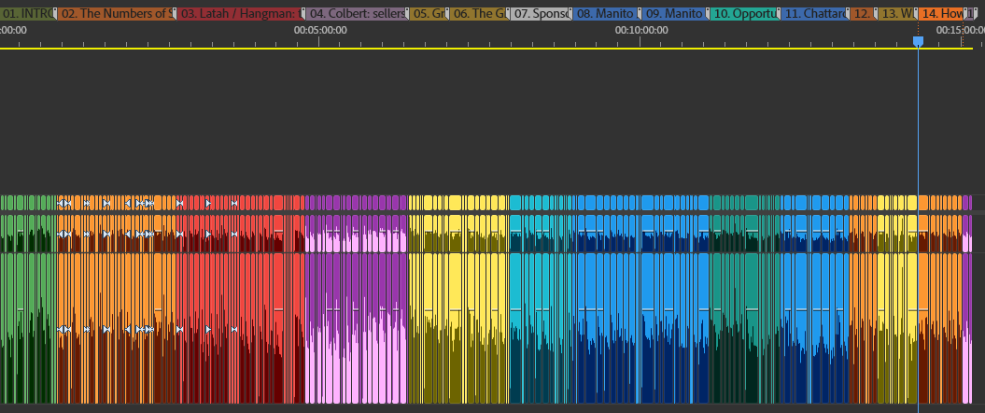Select the '01. INTRO' chapter marker
The image size is (985, 413).
28,13
